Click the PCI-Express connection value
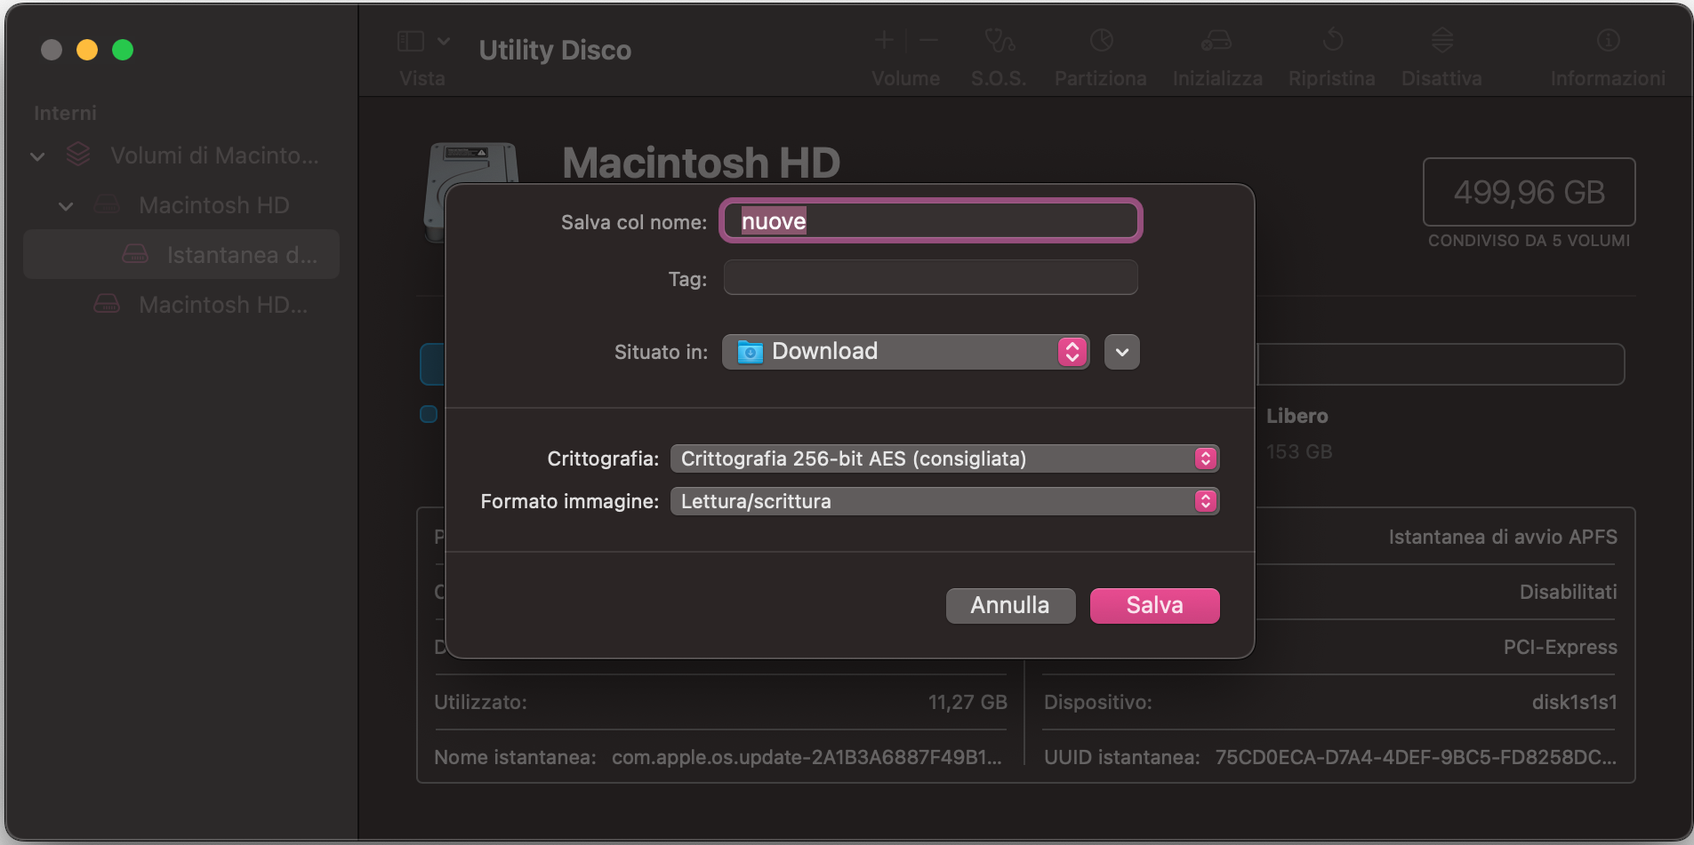The width and height of the screenshot is (1694, 845). click(1560, 647)
